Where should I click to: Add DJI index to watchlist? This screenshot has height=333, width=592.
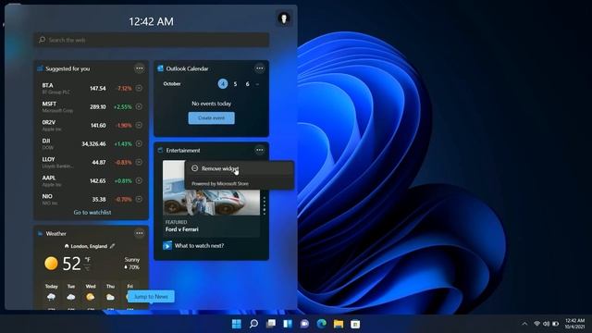coord(139,143)
